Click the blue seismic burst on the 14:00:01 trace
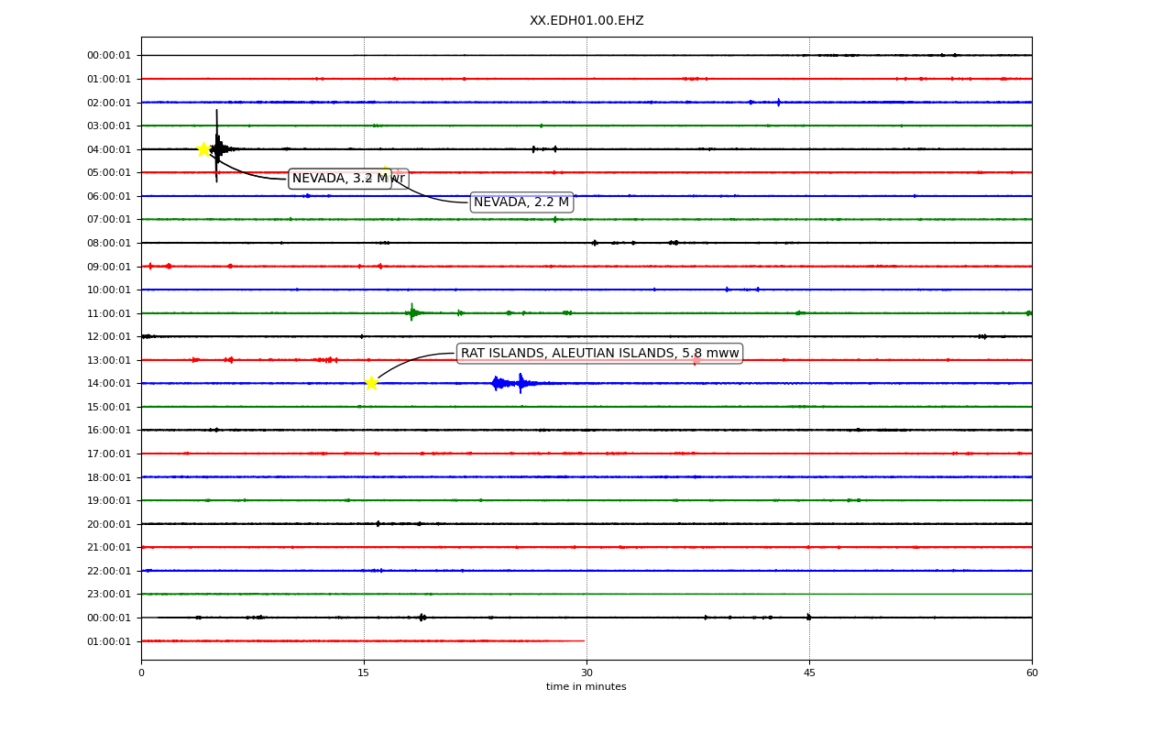 pos(511,383)
